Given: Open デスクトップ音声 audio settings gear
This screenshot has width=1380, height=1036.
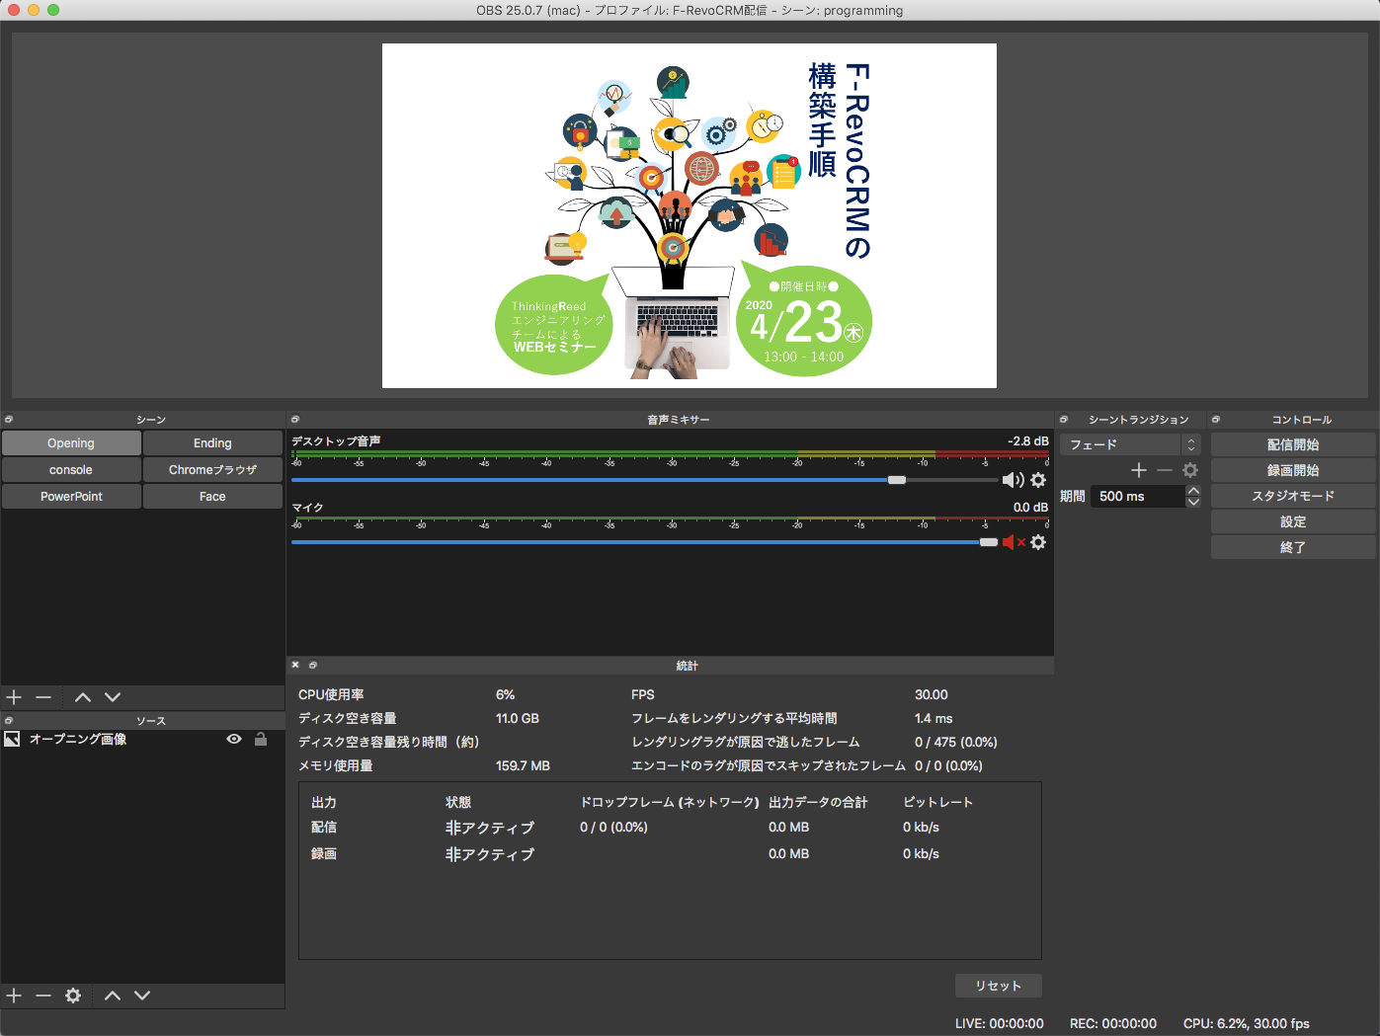Looking at the screenshot, I should 1038,480.
